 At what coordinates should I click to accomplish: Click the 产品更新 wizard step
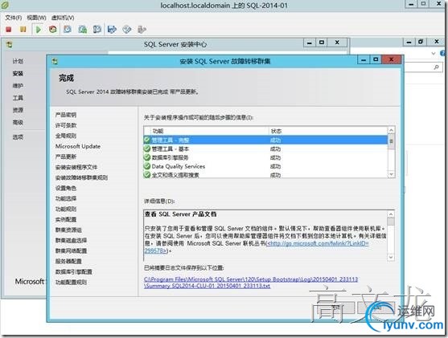(x=66, y=157)
